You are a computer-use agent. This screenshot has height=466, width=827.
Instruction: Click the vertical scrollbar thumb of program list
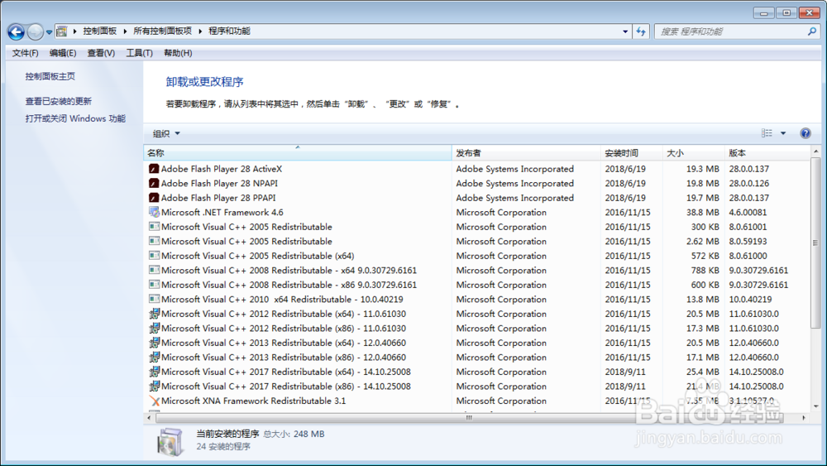(815, 243)
